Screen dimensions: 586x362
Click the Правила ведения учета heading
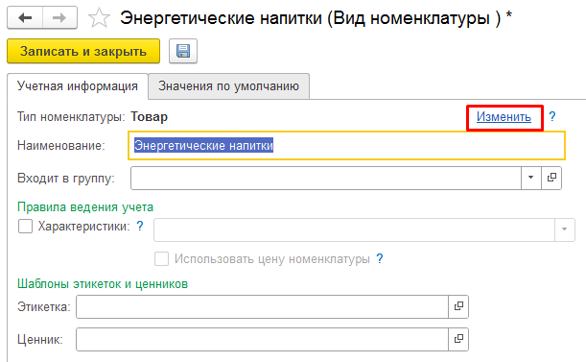(x=85, y=207)
